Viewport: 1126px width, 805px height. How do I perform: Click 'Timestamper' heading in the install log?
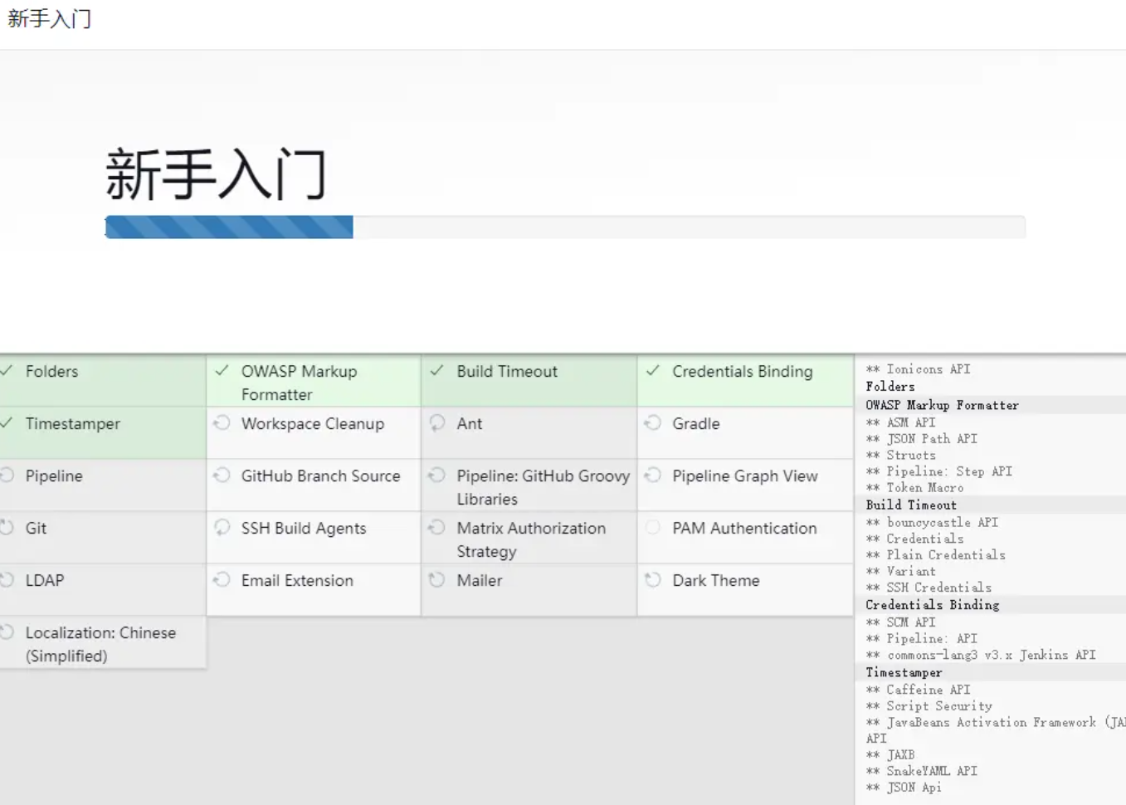(904, 673)
